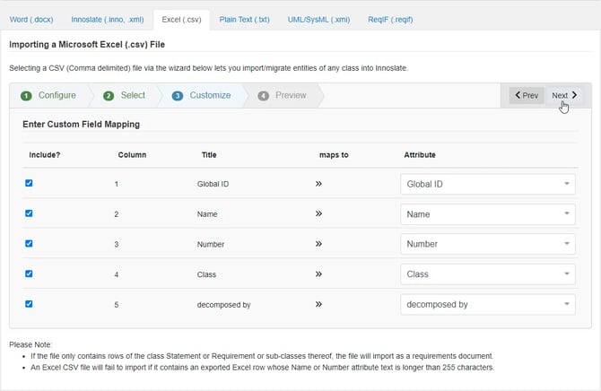Click column number 5 cell
601x391 pixels.
[116, 305]
